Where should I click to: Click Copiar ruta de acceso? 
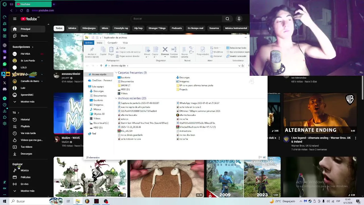[x=128, y=52]
